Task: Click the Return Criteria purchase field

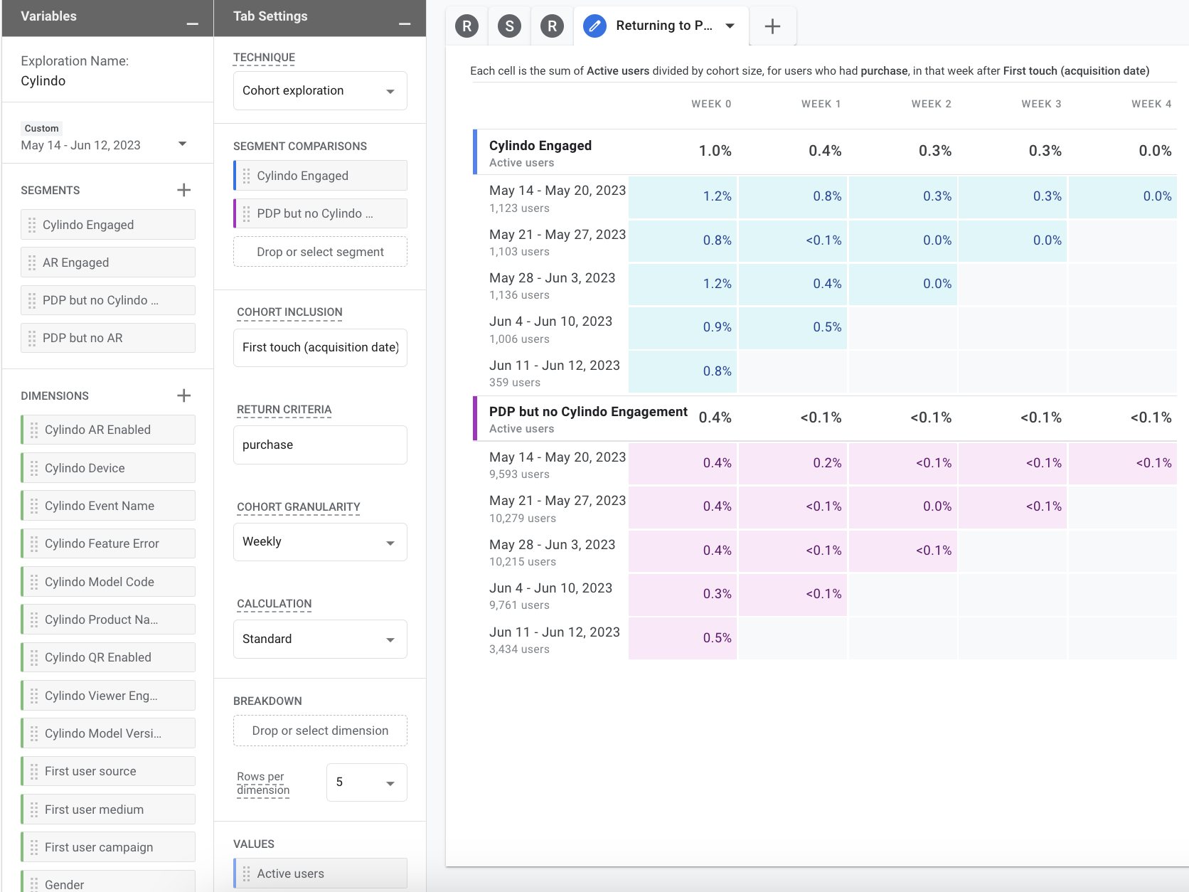Action: point(320,445)
